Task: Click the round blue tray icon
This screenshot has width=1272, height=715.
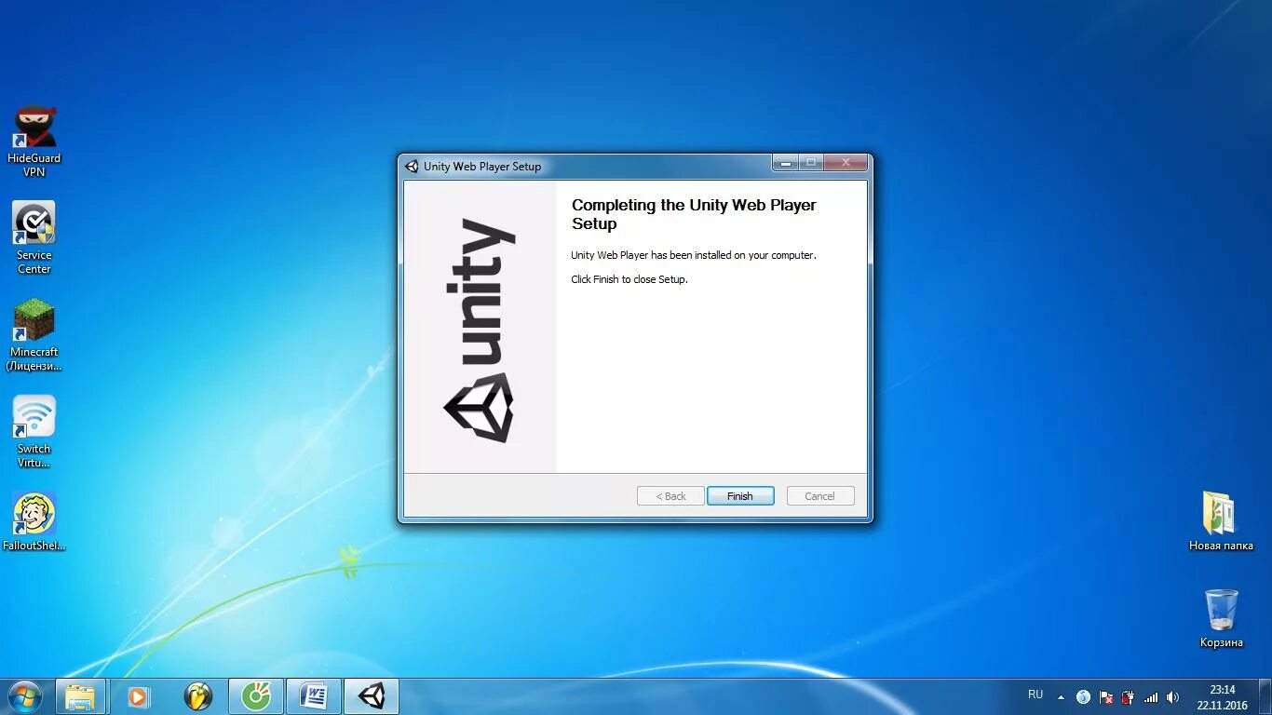Action: (1083, 696)
